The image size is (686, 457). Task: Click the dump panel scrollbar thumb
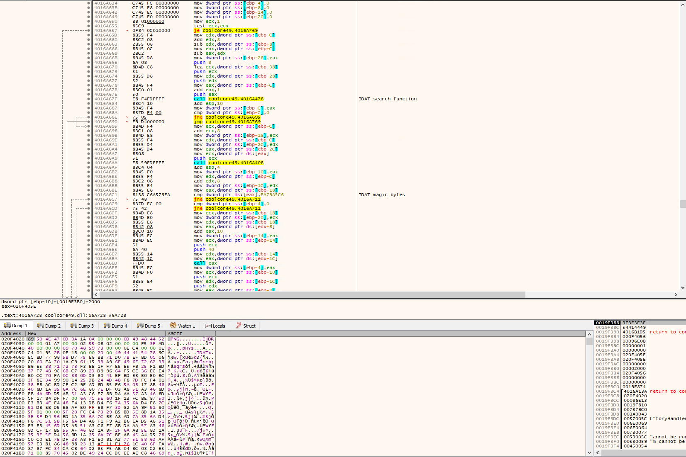coord(589,341)
